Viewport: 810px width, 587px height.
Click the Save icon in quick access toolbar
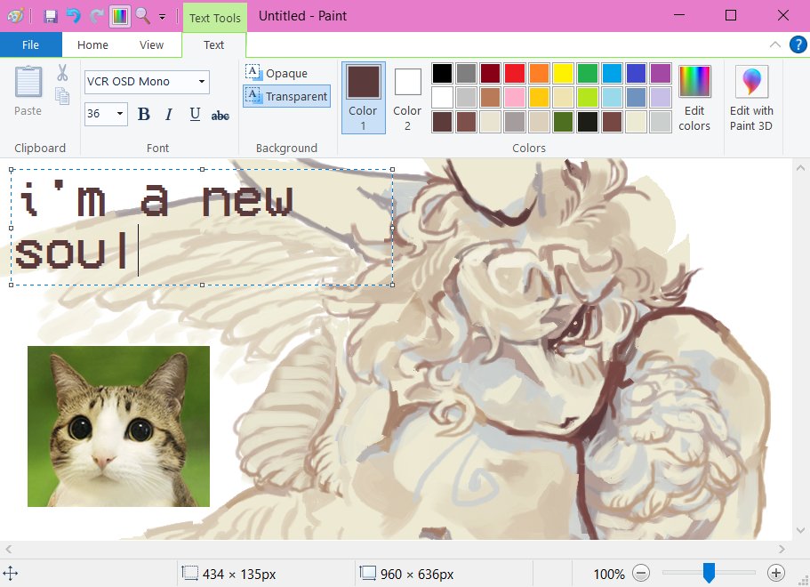coord(50,17)
